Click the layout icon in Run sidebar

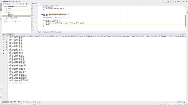click(x=3, y=50)
